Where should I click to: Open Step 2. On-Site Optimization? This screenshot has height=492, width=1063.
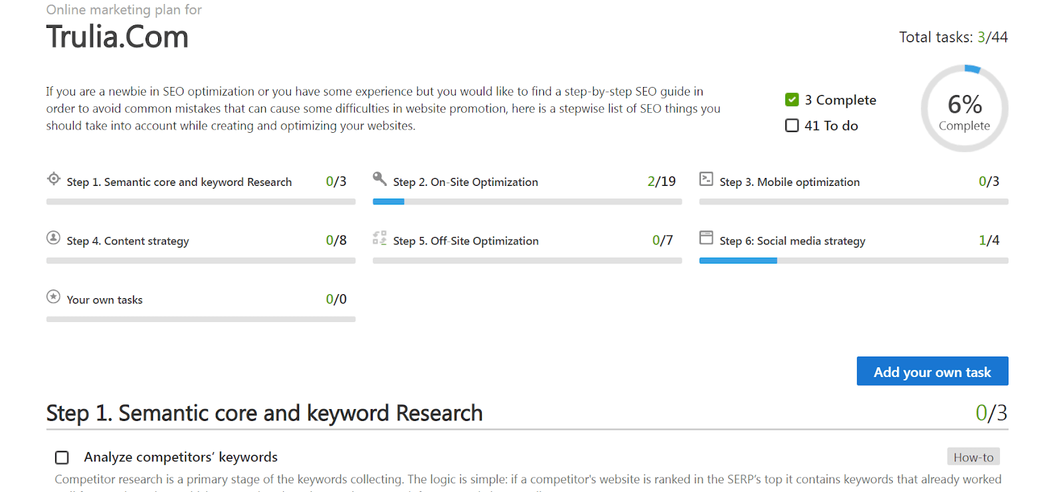pyautogui.click(x=466, y=182)
